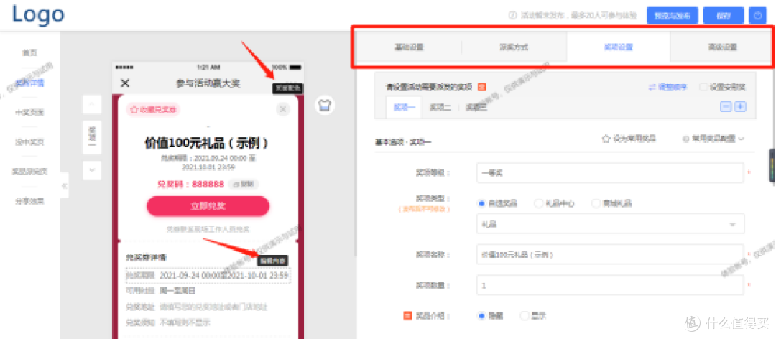The image size is (776, 339).
Task: Click the blue 预览与发布 button
Action: (x=672, y=16)
